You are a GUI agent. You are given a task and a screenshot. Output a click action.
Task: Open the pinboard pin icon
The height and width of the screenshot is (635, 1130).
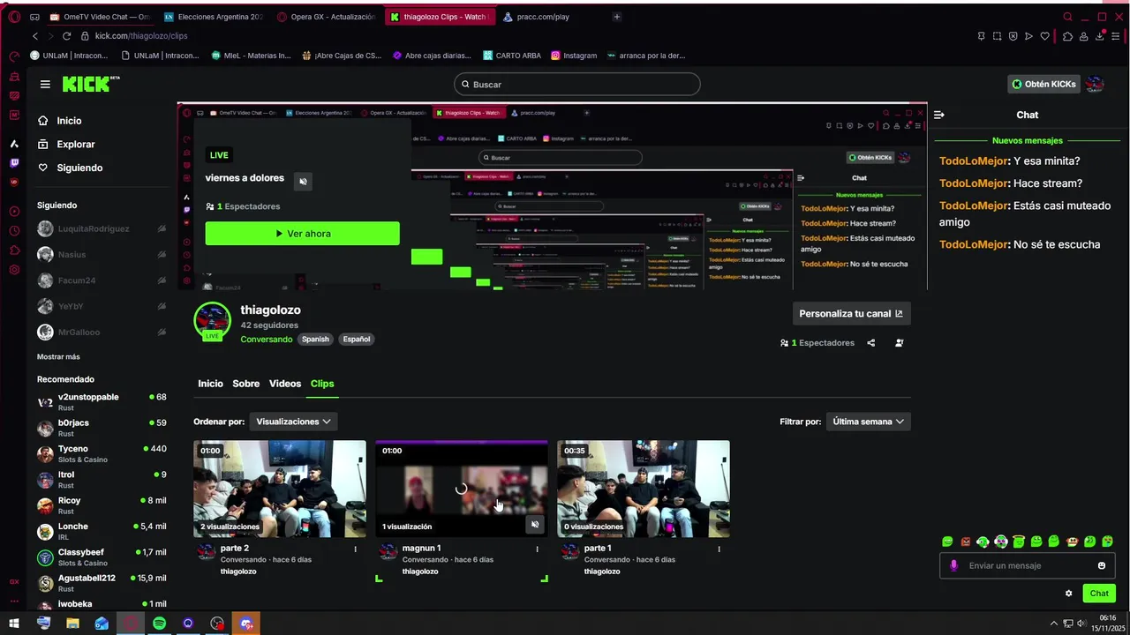tap(981, 36)
